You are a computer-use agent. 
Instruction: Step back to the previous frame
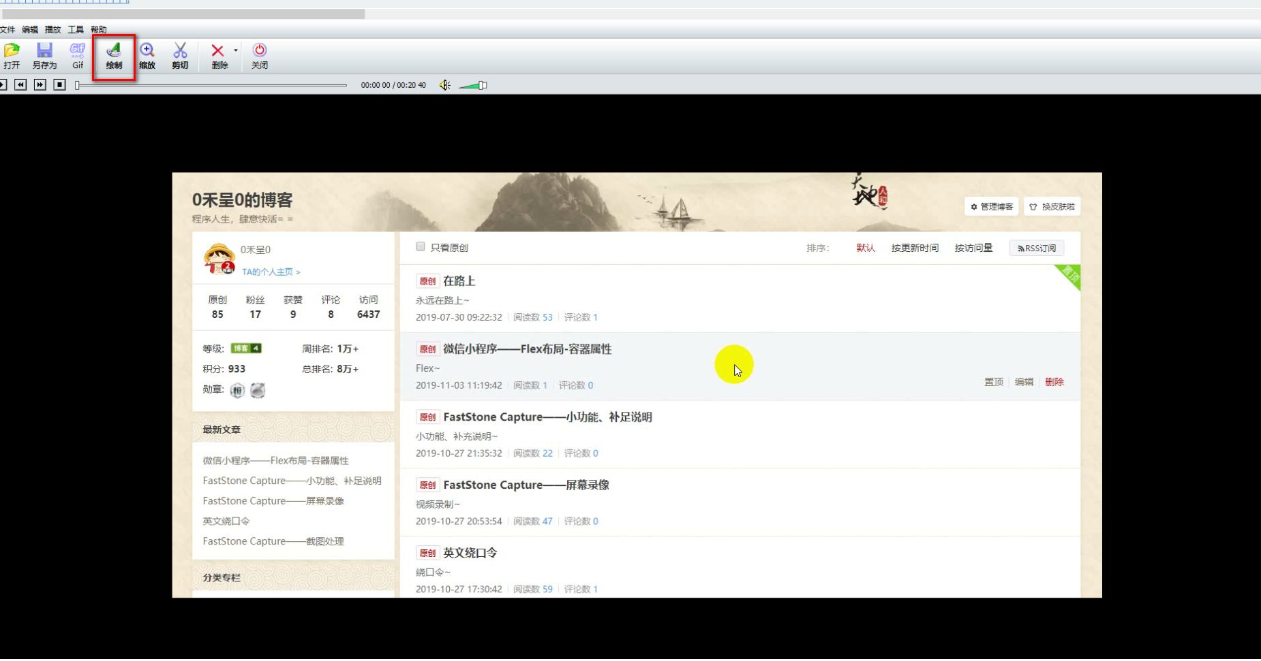tap(20, 84)
